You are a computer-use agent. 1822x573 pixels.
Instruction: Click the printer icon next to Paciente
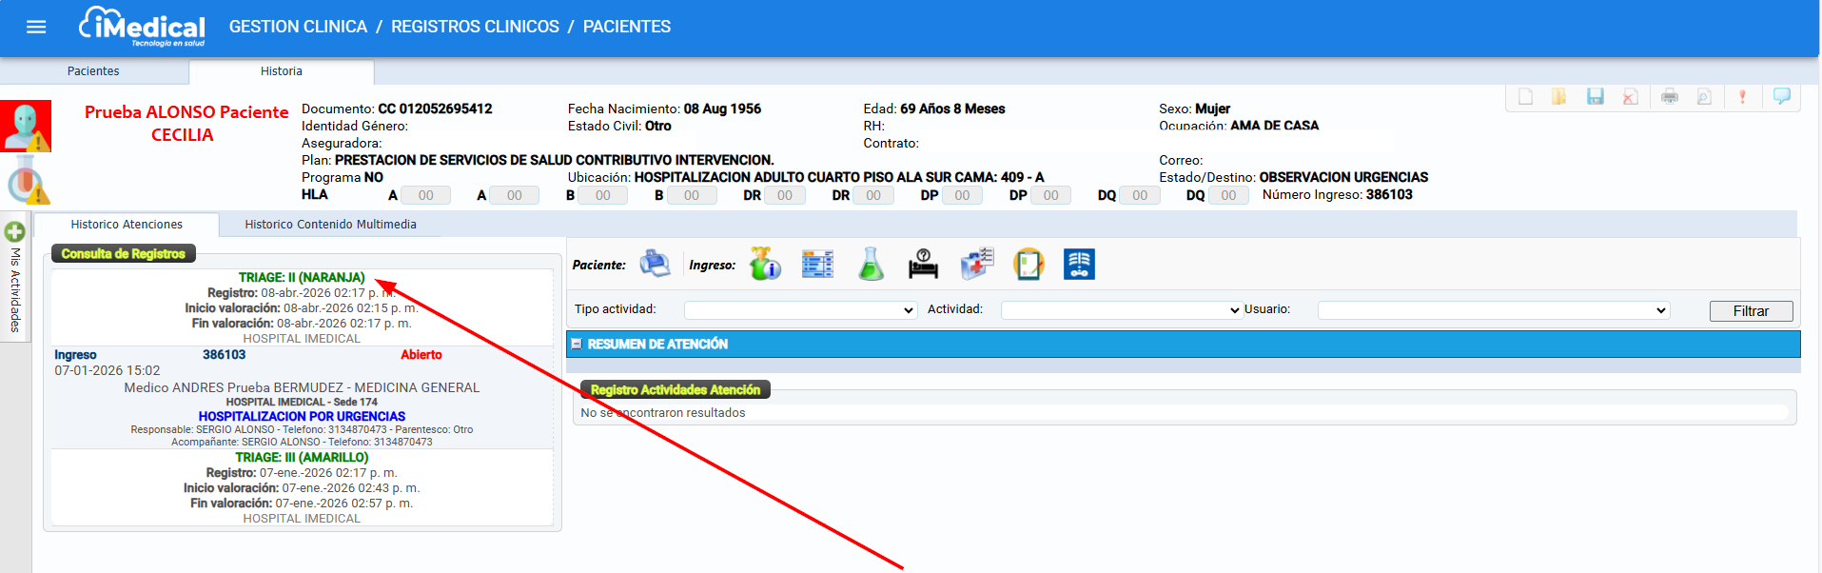[x=655, y=264]
